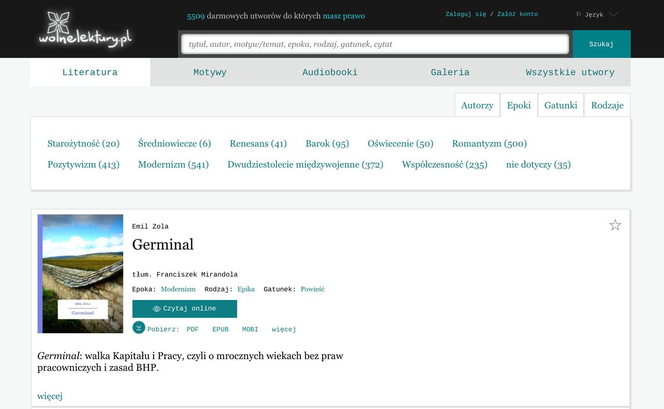Select the Gatunki sub-tab
Screen dimensions: 664x409
[561, 105]
